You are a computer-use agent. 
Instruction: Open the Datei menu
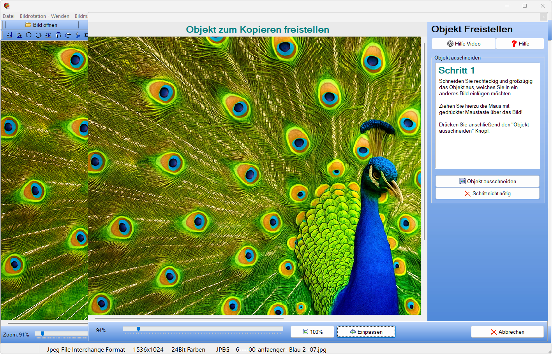[9, 16]
